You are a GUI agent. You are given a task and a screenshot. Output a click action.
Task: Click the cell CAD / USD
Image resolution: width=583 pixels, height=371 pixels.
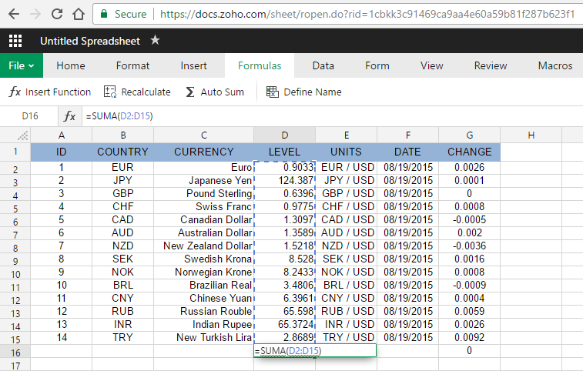pyautogui.click(x=346, y=219)
